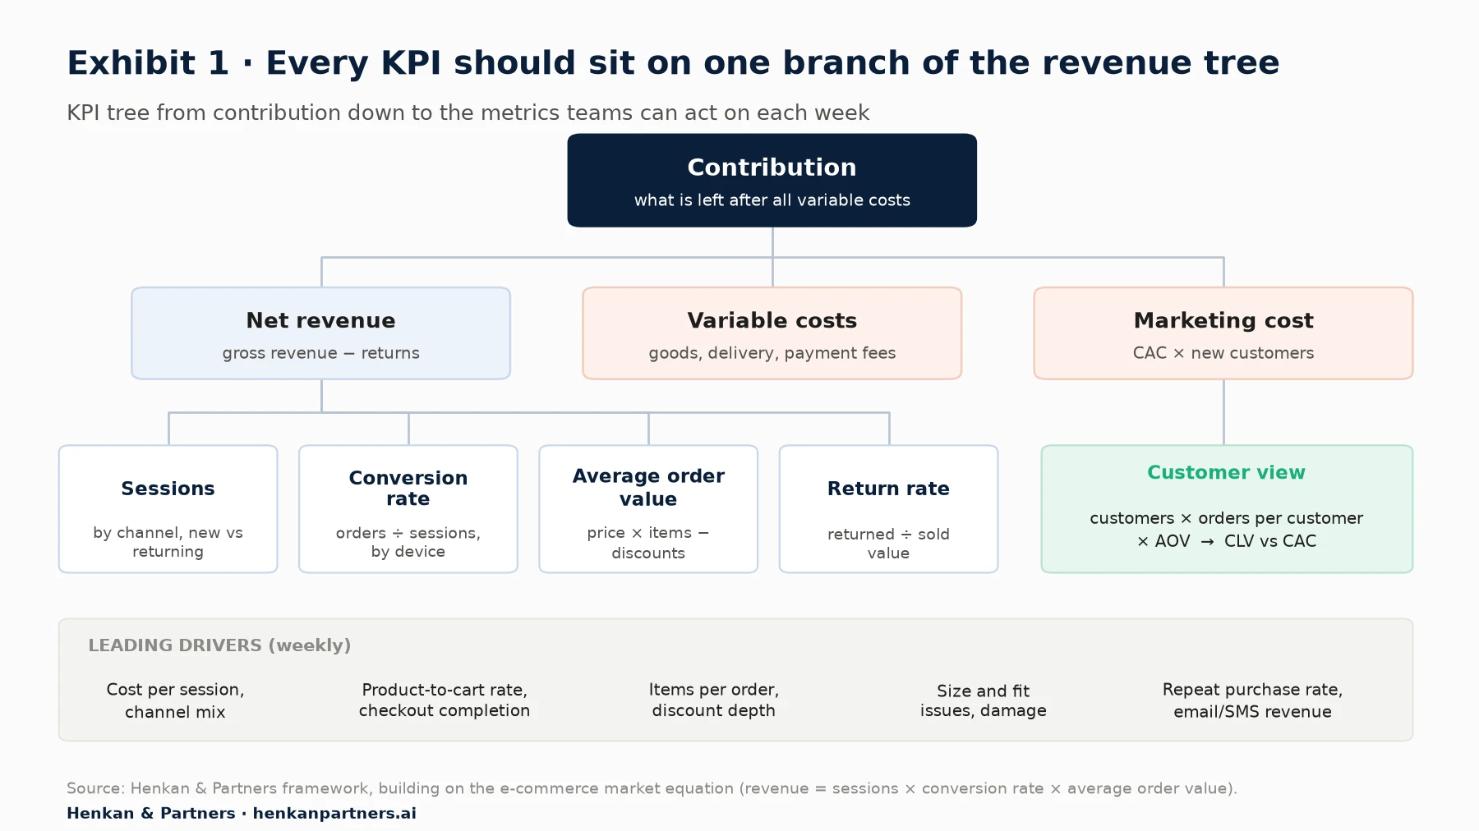Click 'Items per order, discount depth'

714,700
